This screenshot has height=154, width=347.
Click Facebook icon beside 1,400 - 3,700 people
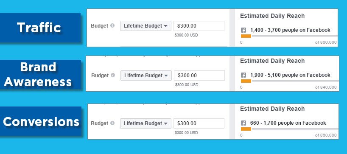(x=243, y=30)
